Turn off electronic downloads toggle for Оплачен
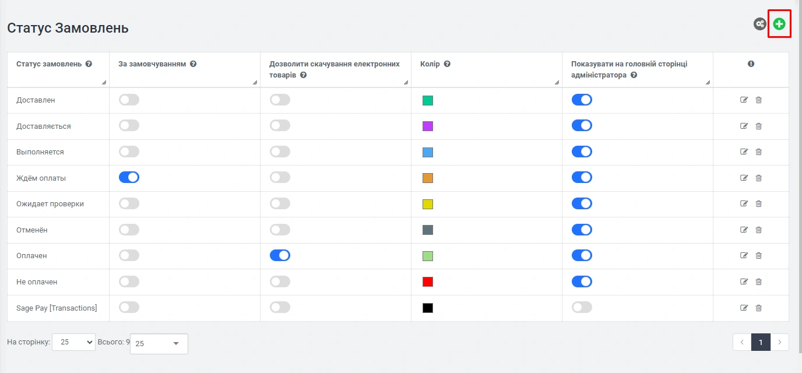802x373 pixels. [280, 255]
